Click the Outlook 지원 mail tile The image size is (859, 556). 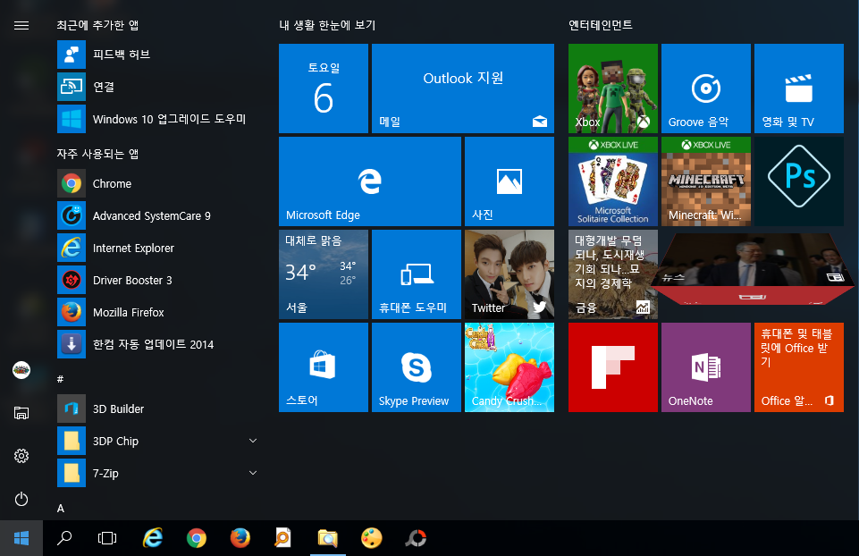pyautogui.click(x=462, y=88)
